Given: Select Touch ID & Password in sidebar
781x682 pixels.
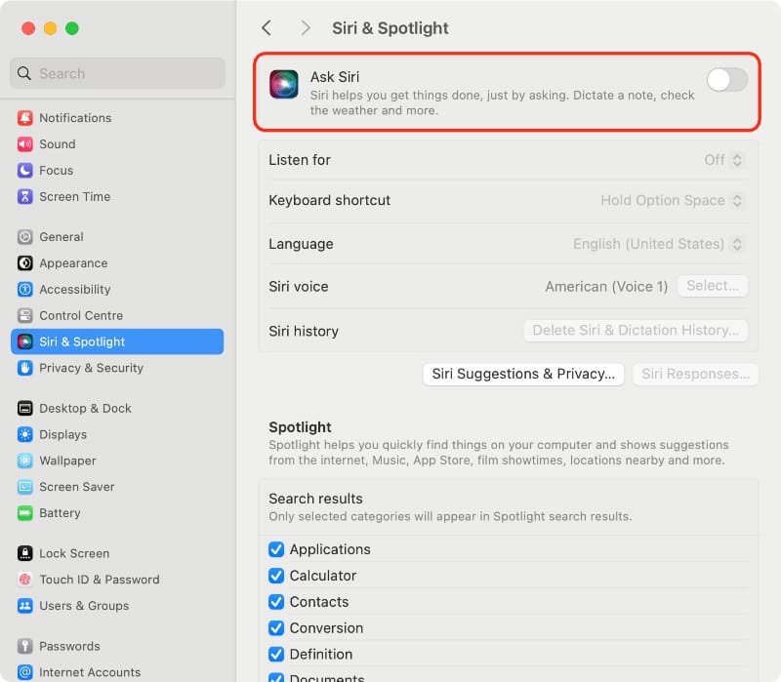Looking at the screenshot, I should (117, 580).
